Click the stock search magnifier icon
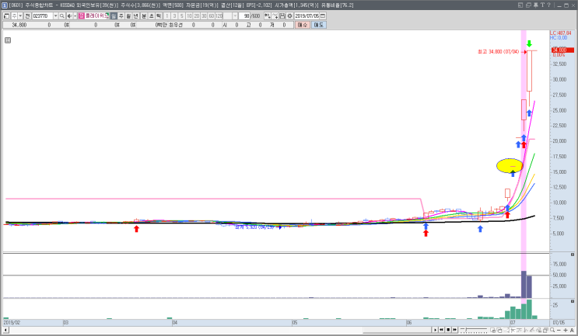This screenshot has width=578, height=336. click(62, 16)
